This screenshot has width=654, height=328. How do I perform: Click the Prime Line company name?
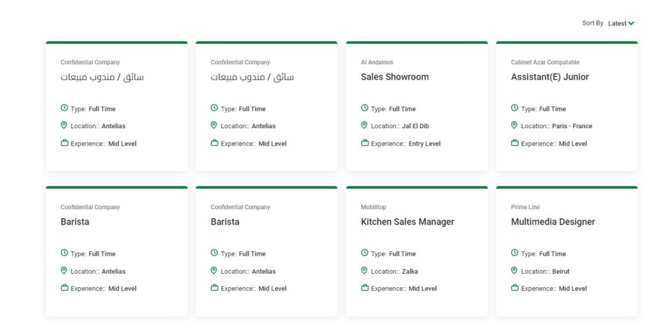(x=526, y=207)
